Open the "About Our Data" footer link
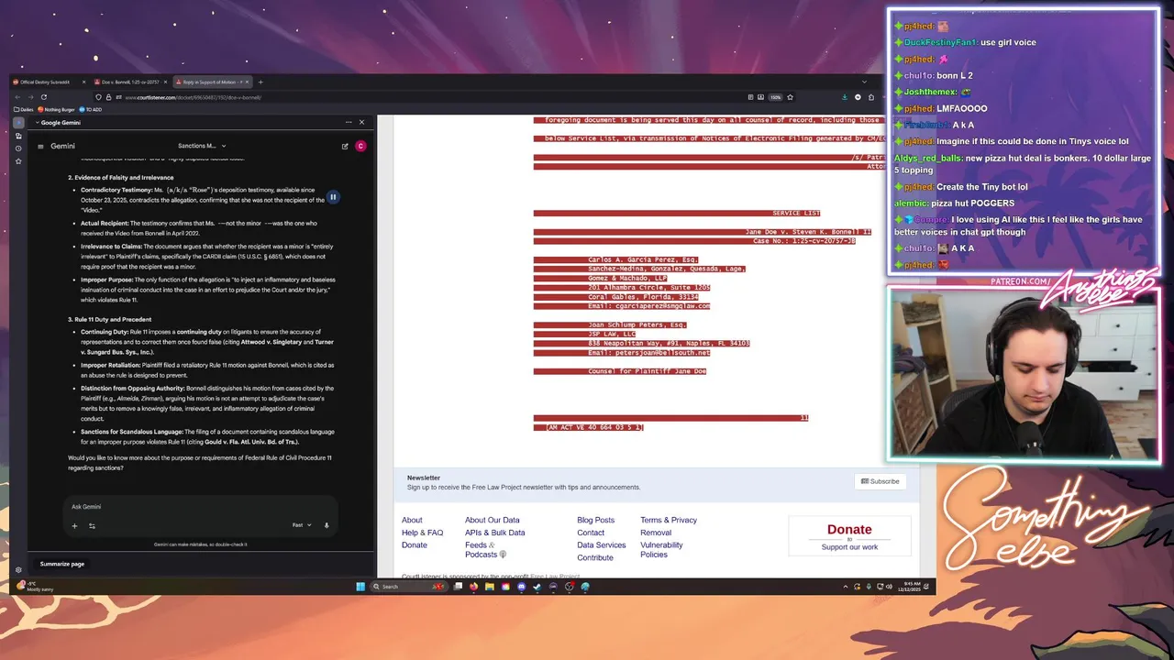The width and height of the screenshot is (1174, 660). (492, 520)
